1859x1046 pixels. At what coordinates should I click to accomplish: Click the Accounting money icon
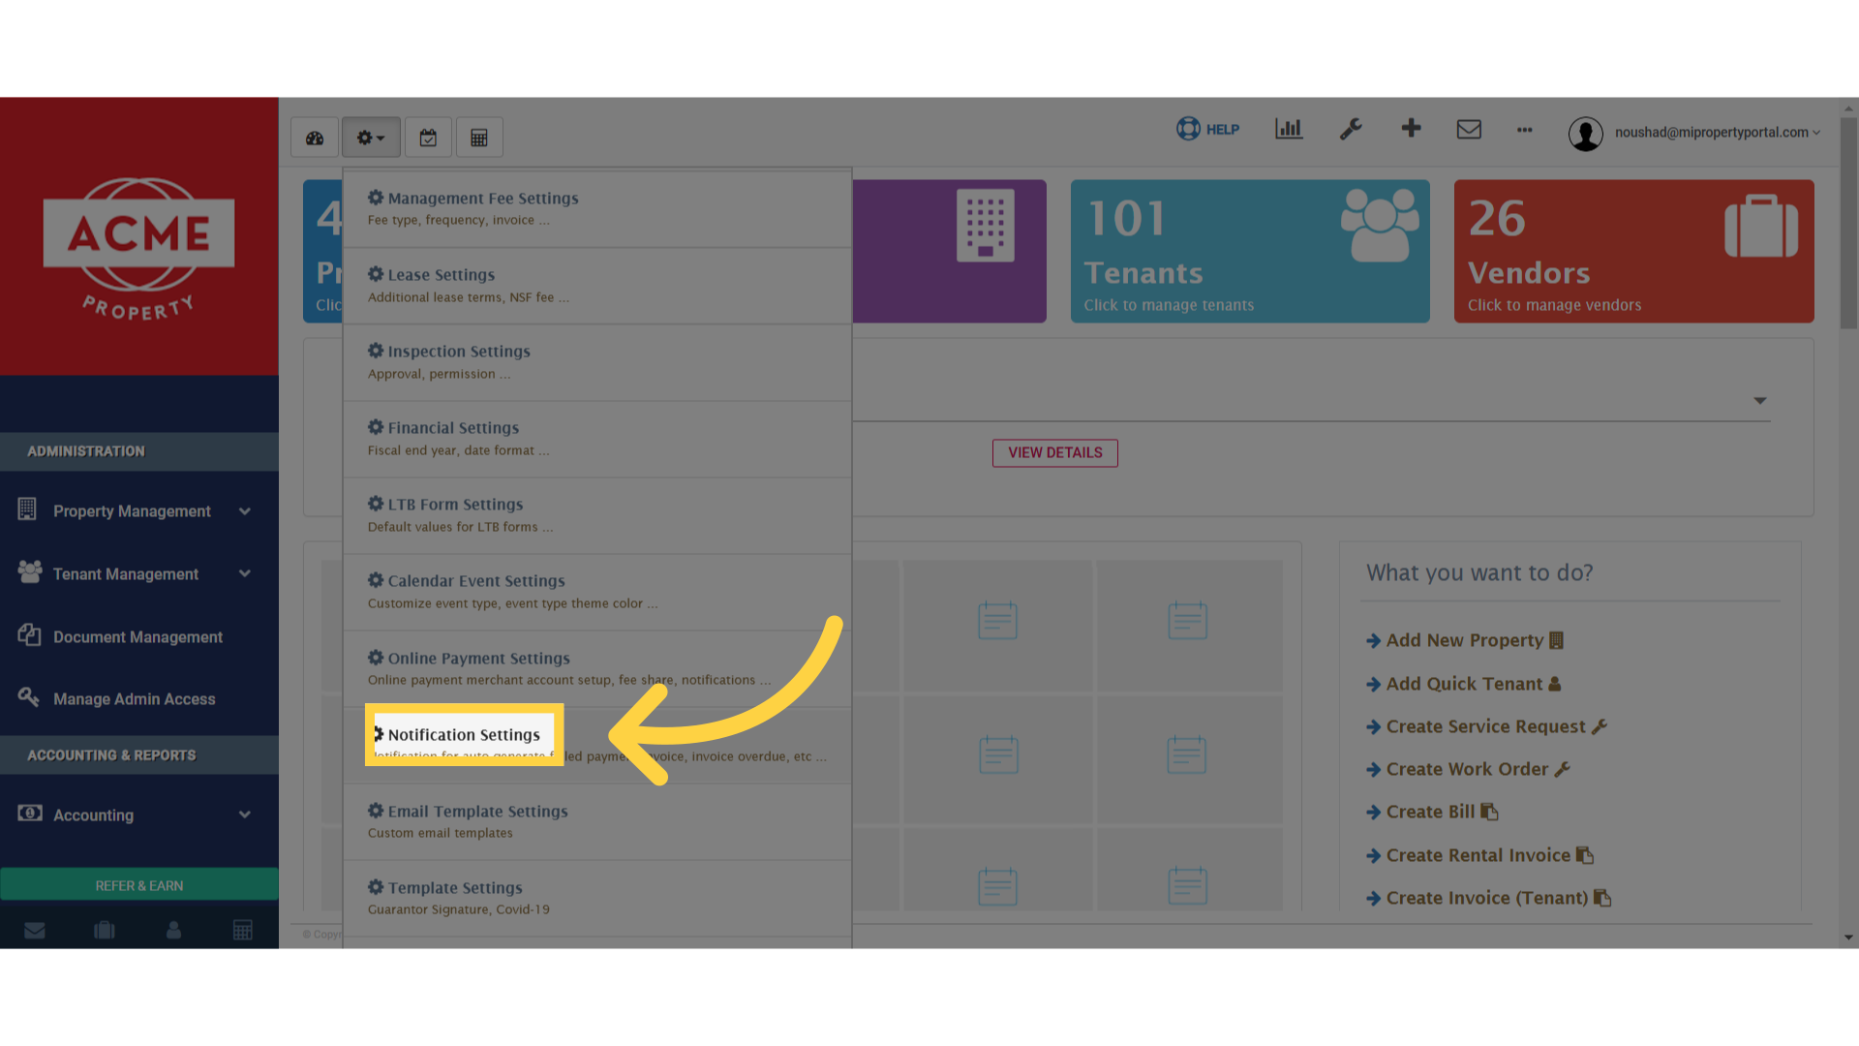pos(30,813)
